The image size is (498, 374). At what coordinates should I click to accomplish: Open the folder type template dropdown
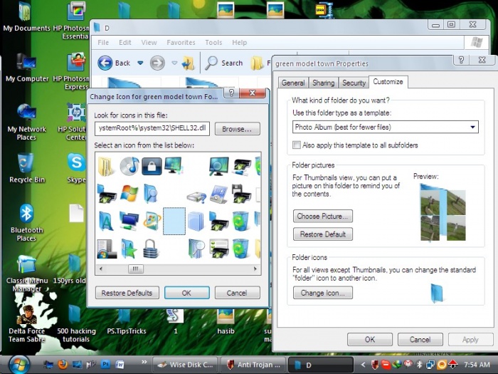[472, 127]
